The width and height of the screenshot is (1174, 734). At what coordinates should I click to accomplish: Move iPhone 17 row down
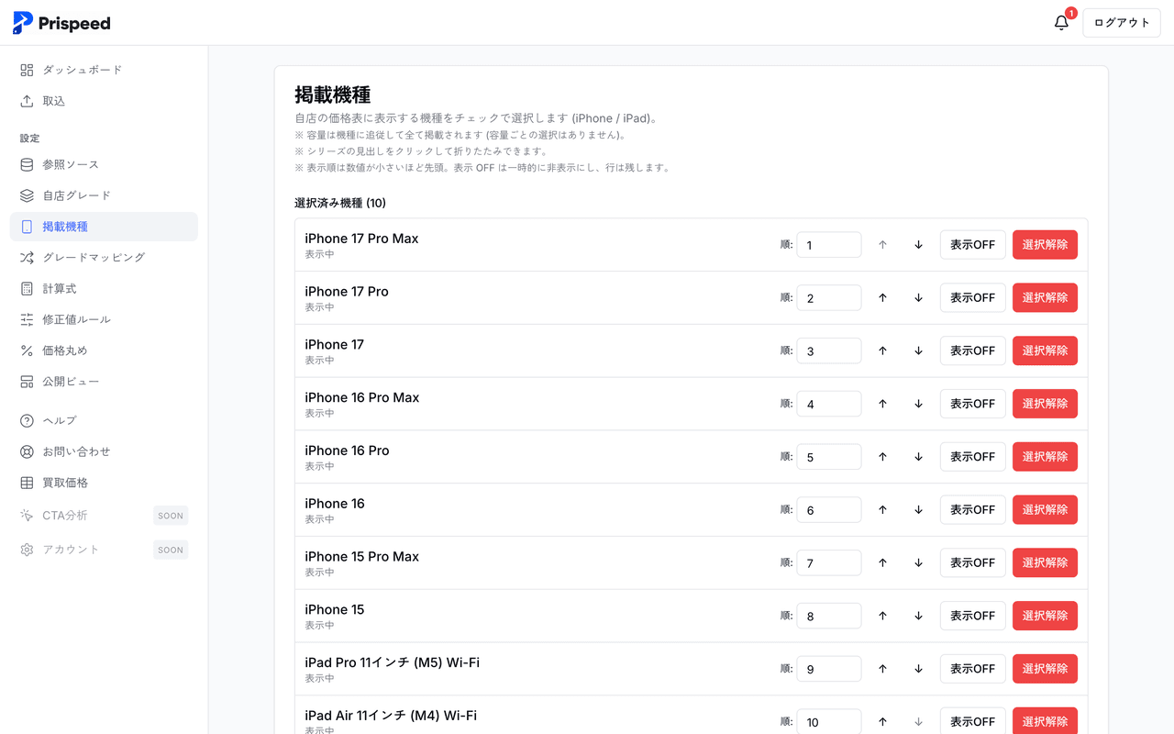(918, 350)
